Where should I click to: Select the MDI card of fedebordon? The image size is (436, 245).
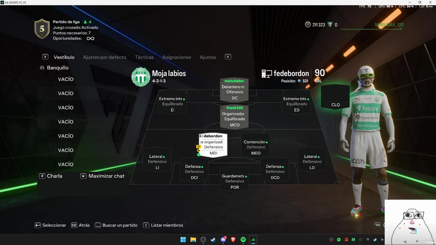pyautogui.click(x=213, y=145)
